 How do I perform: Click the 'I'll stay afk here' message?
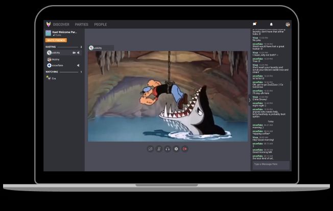tap(260, 93)
